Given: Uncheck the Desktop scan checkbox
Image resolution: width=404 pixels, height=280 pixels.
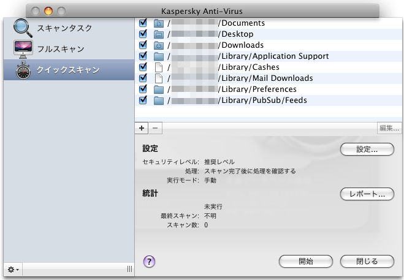Looking at the screenshot, I should pos(143,34).
